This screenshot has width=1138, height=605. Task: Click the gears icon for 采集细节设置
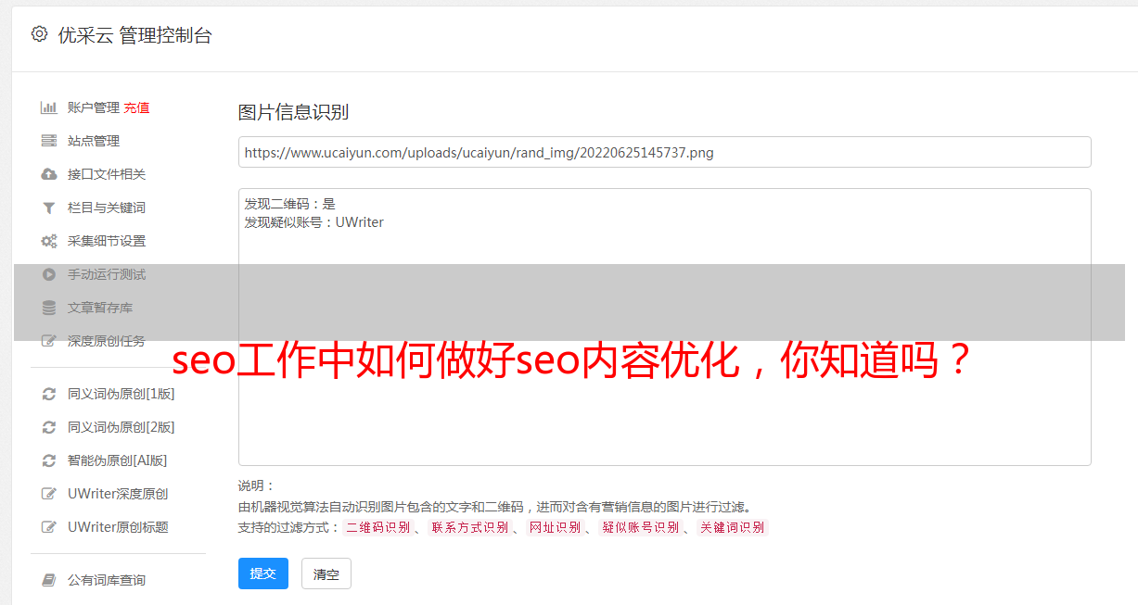coord(49,241)
